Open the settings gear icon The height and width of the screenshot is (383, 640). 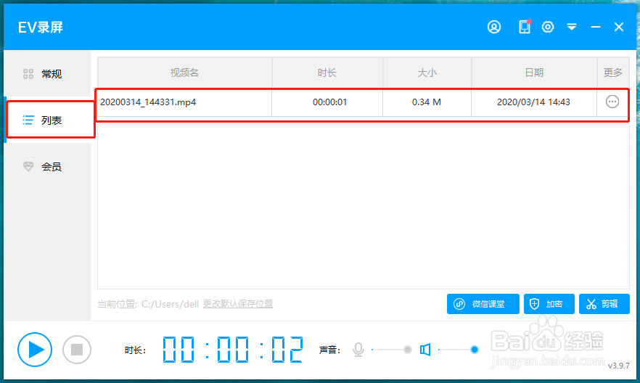548,27
